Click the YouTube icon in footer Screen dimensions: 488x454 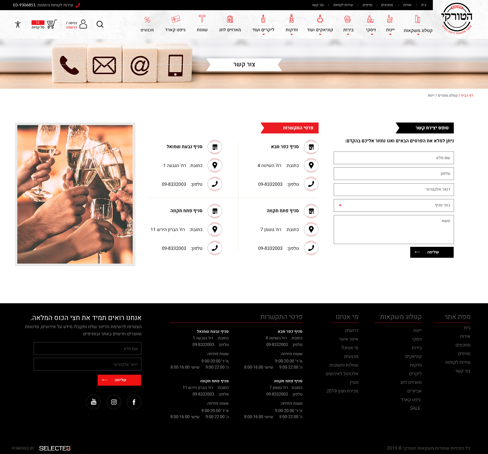(x=94, y=402)
